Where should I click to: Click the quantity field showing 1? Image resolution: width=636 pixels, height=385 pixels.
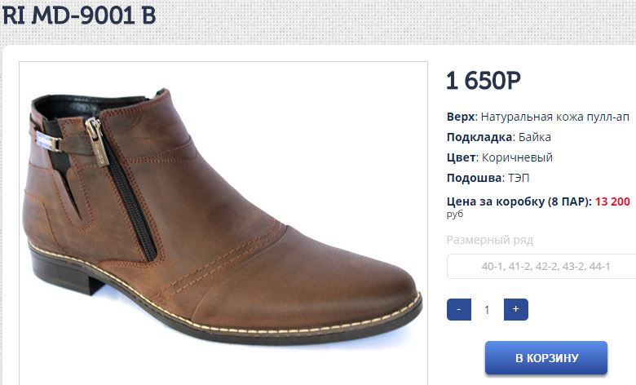pos(487,310)
